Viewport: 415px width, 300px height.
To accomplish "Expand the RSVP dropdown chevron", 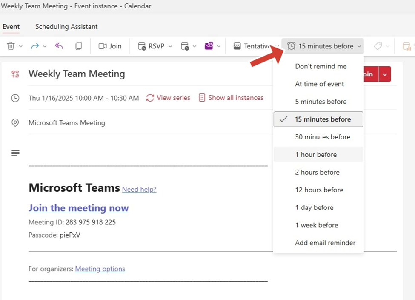I will tap(170, 46).
